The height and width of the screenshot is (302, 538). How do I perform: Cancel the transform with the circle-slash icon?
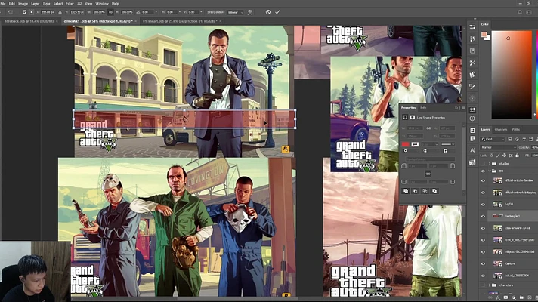tap(268, 12)
